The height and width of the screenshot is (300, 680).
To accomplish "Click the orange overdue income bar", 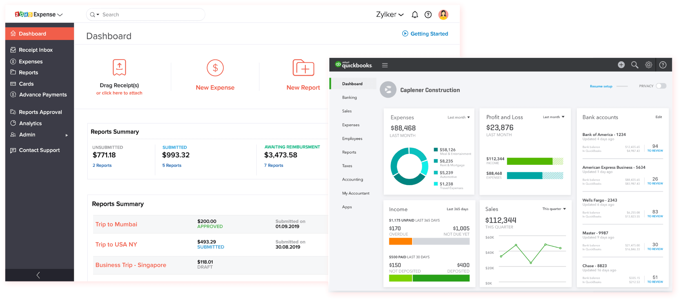I will pyautogui.click(x=400, y=241).
